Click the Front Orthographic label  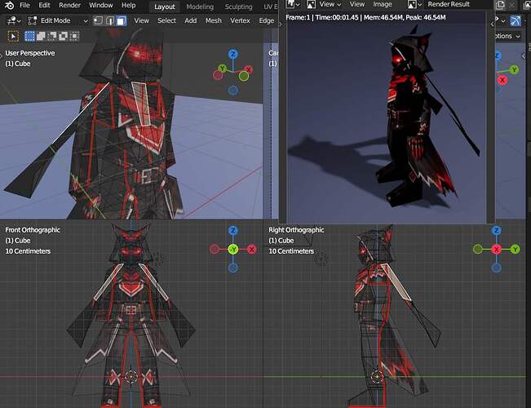33,230
